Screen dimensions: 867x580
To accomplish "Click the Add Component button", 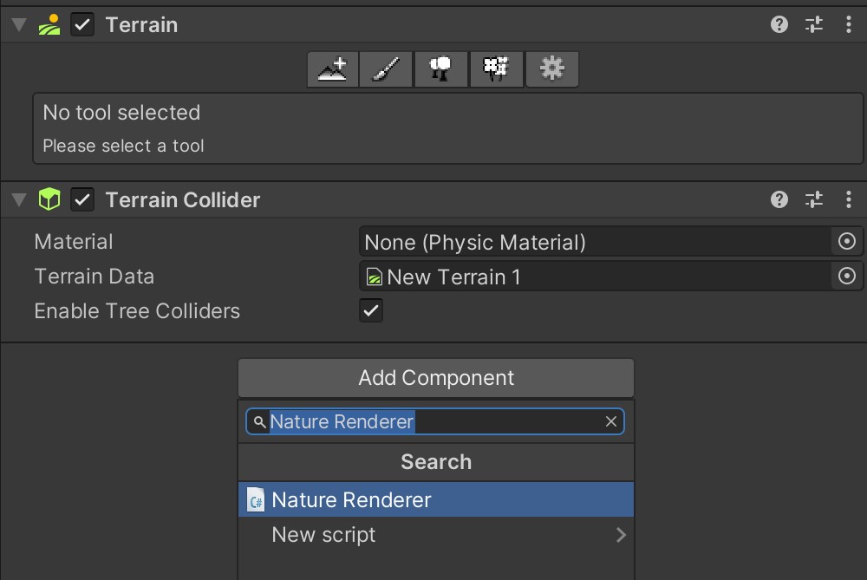I will click(435, 377).
